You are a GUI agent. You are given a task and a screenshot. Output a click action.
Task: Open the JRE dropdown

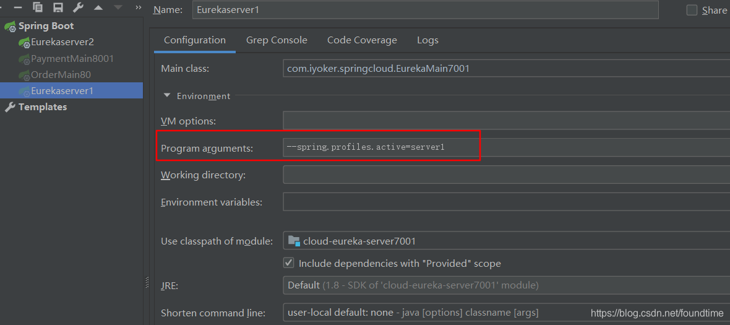pos(506,285)
